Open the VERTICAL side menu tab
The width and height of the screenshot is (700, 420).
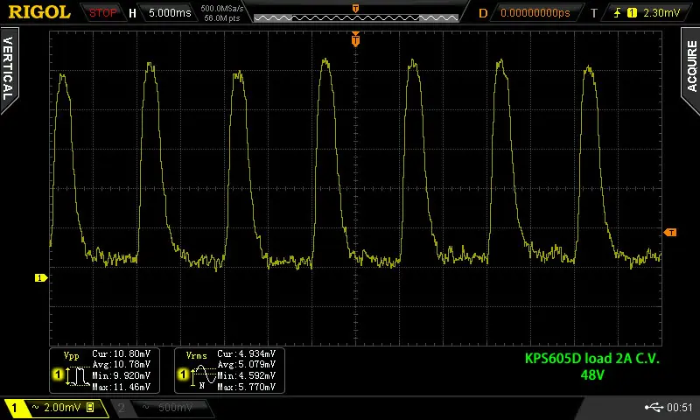(9, 69)
